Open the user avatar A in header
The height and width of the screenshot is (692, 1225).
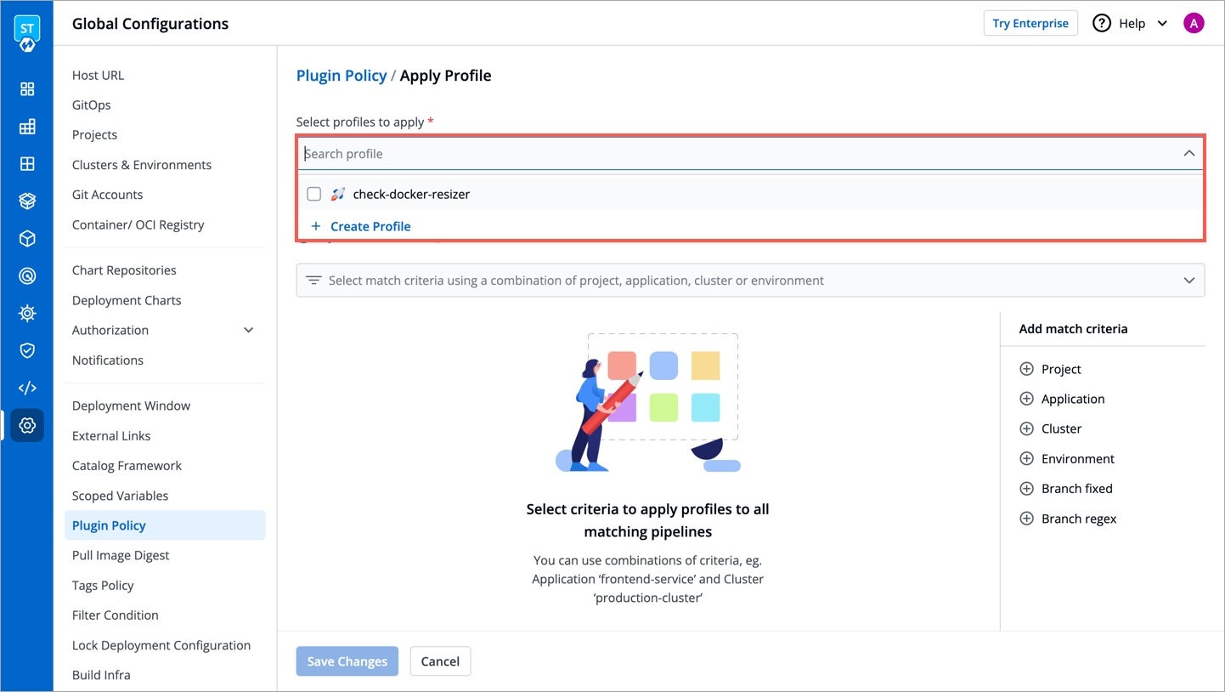pos(1193,24)
